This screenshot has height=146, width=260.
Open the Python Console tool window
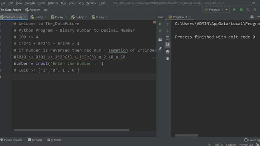pyautogui.click(x=11, y=140)
